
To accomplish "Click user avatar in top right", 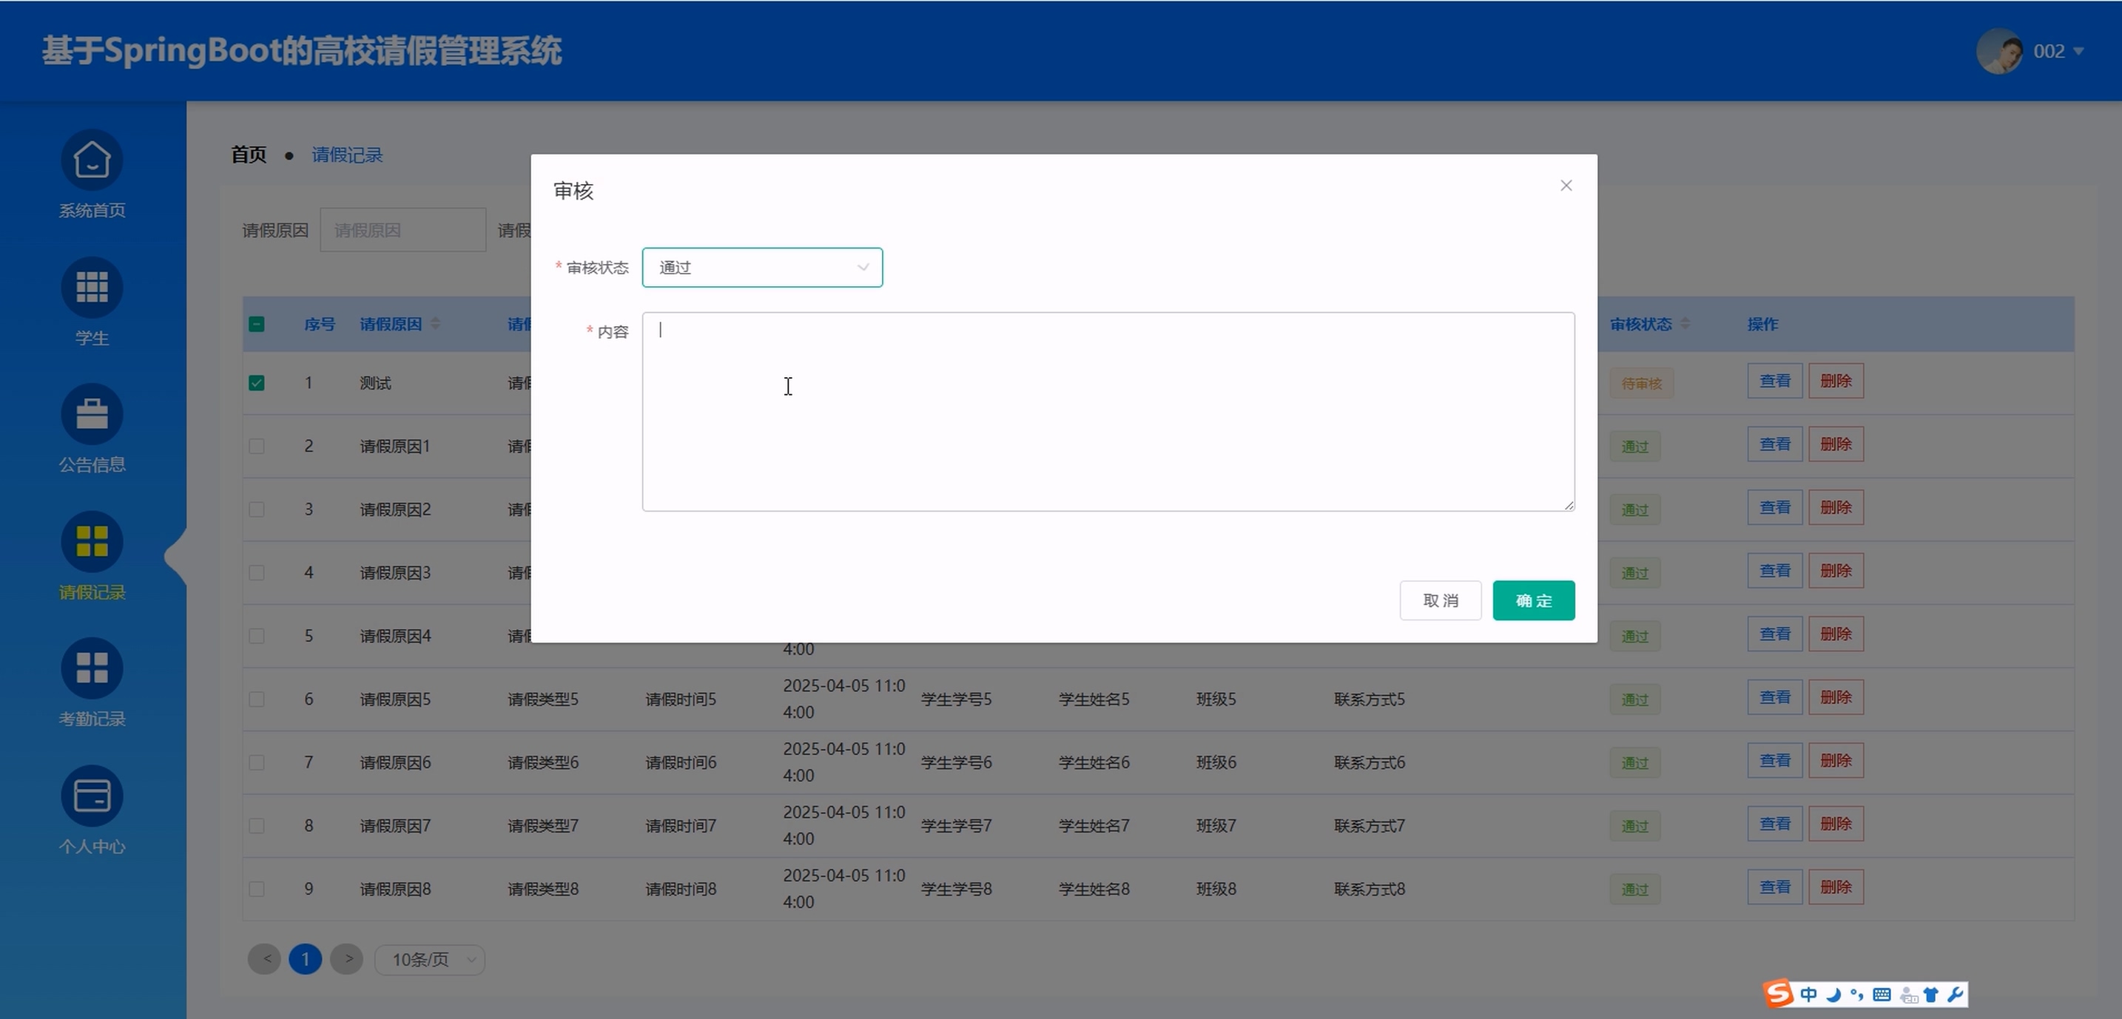I will tap(1999, 51).
